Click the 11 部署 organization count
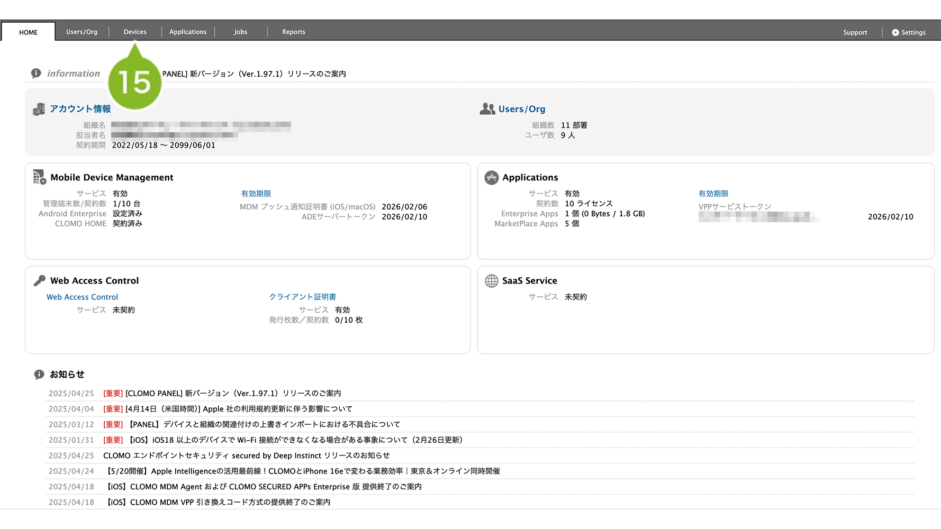Screen dimensions: 941x529 coord(574,125)
